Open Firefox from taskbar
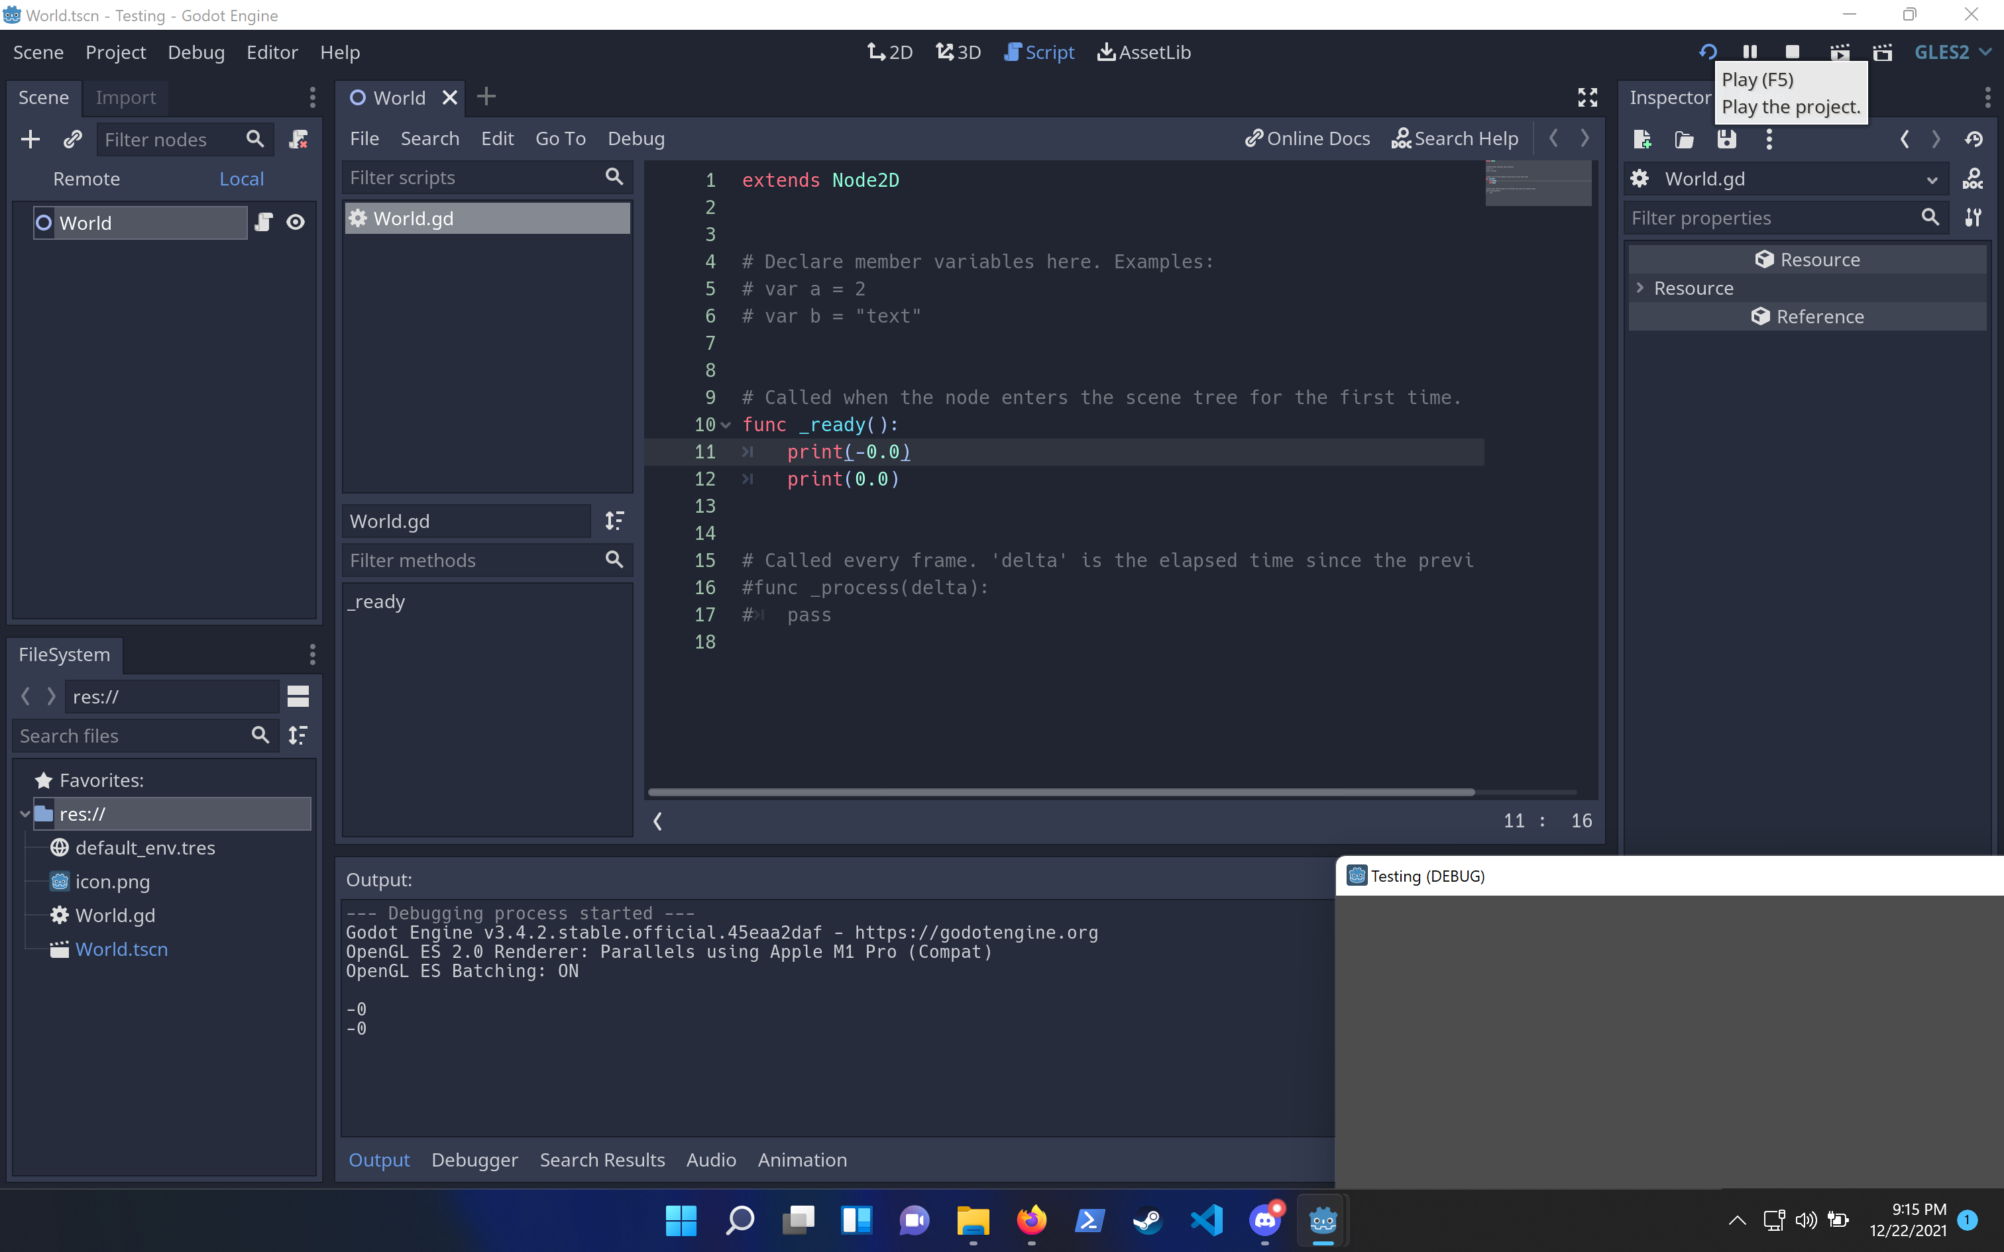Viewport: 2004px width, 1252px height. pos(1031,1220)
